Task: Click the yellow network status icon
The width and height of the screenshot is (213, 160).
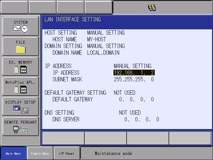Action: coord(152,7)
